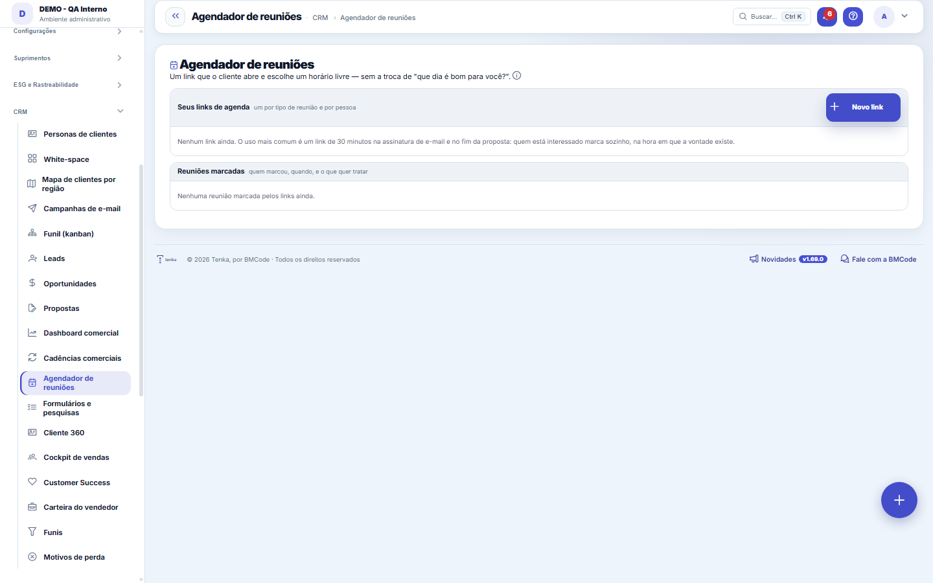Click the Leads person icon

[32, 258]
